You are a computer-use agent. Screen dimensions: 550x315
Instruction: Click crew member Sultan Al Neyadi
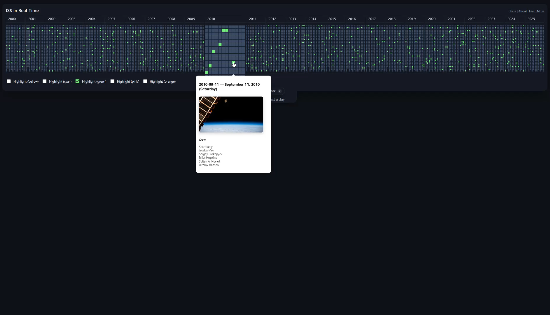pyautogui.click(x=210, y=161)
